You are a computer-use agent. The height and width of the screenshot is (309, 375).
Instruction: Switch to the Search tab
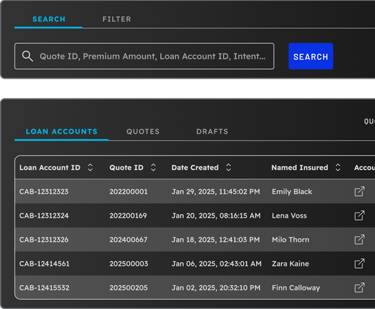click(49, 19)
